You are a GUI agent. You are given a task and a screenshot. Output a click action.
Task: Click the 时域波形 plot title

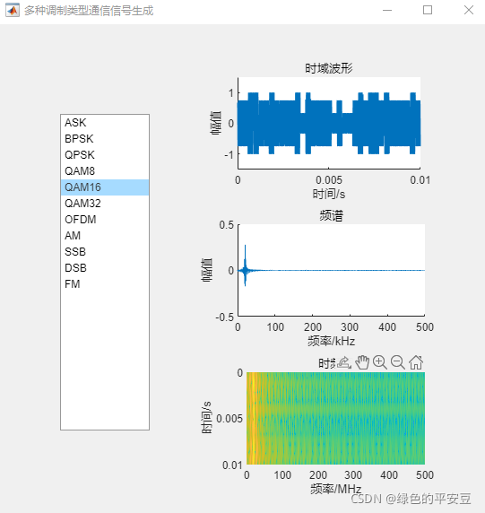329,68
